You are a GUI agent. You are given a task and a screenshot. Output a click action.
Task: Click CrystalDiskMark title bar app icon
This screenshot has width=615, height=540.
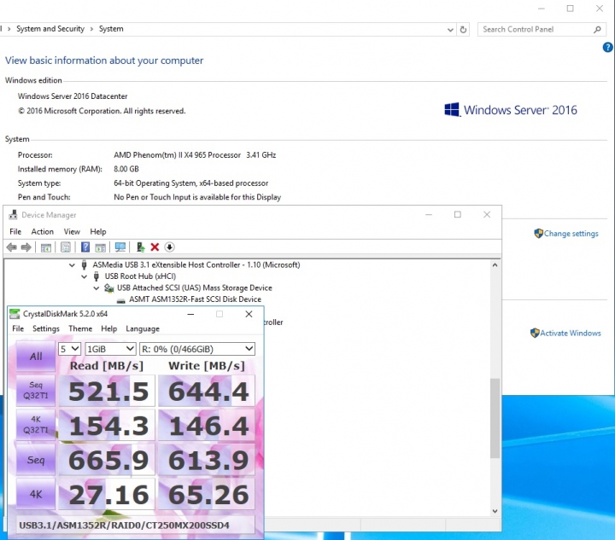click(x=15, y=314)
